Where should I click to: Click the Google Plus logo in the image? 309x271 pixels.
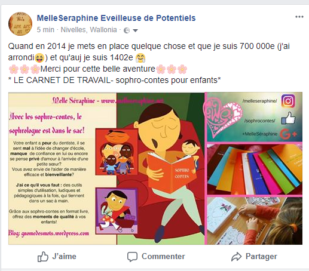pyautogui.click(x=288, y=134)
